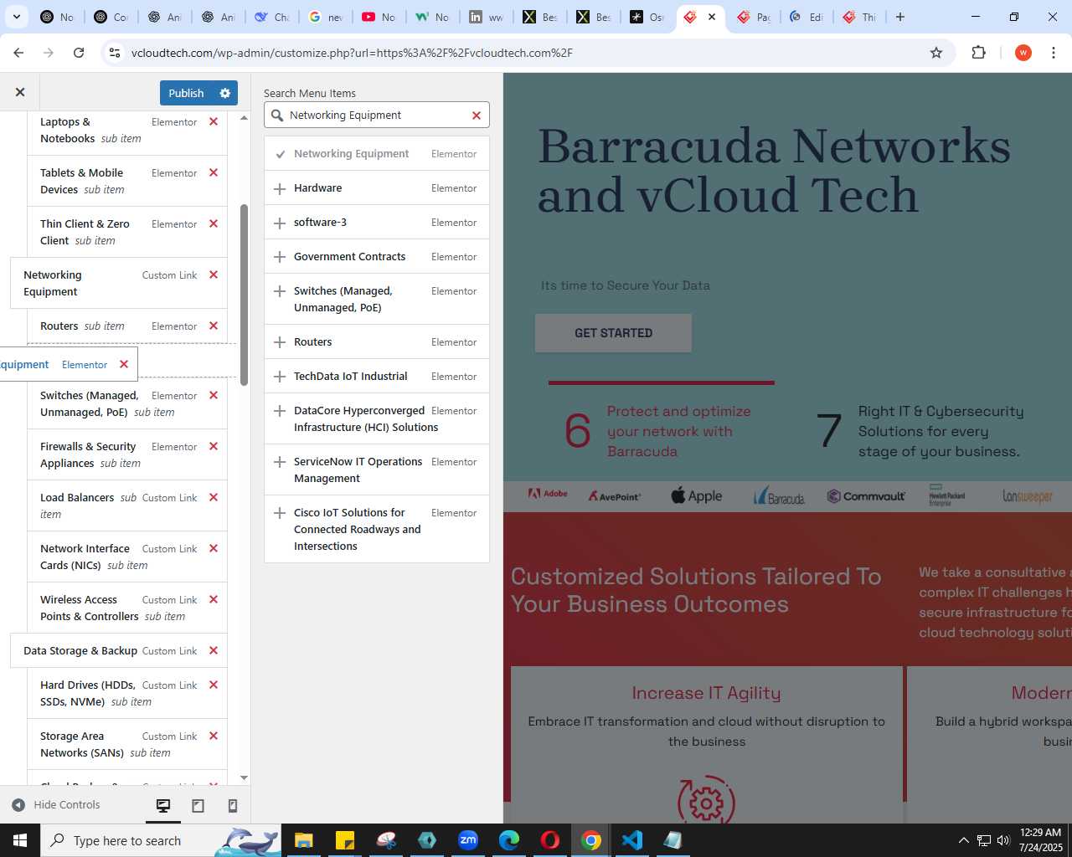This screenshot has width=1072, height=857.
Task: Remove Hard Drives (HDDs, SSDs, NVMe) item
Action: [x=214, y=685]
